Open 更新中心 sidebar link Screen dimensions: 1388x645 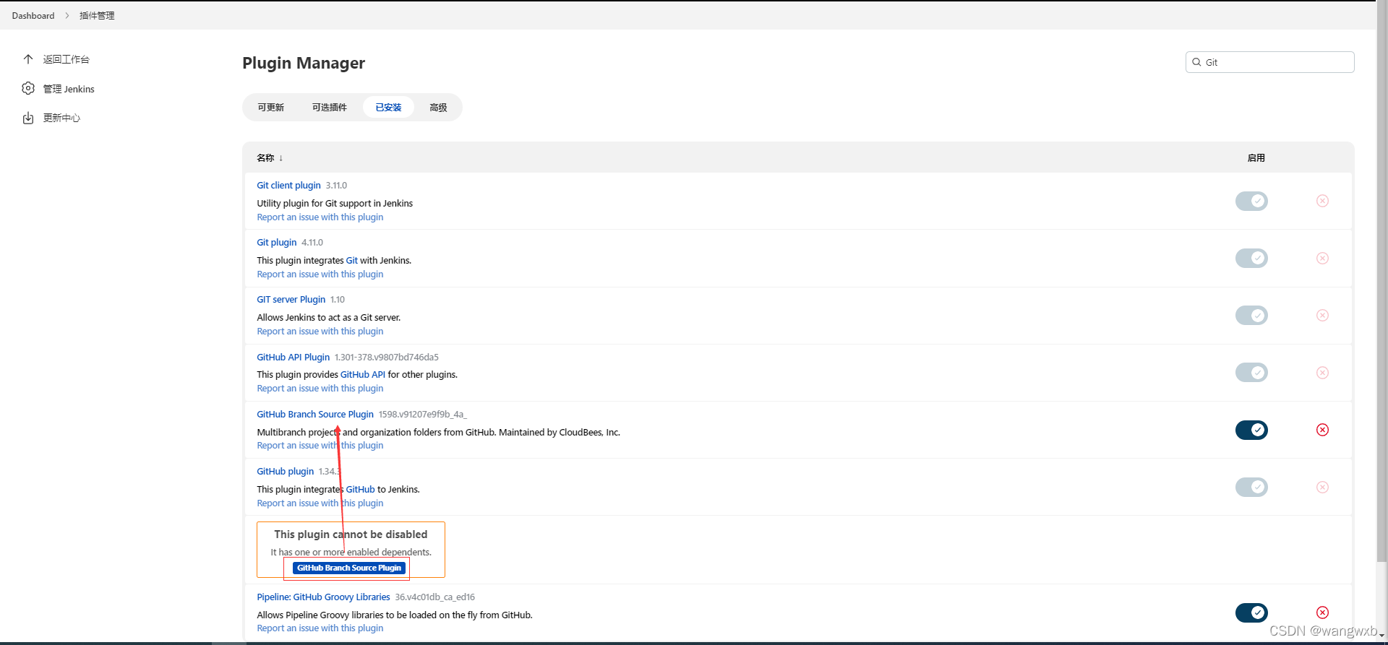click(61, 118)
